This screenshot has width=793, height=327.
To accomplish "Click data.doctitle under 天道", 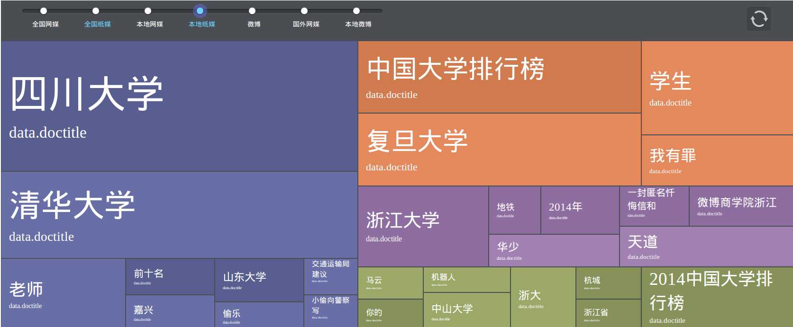I will click(644, 257).
